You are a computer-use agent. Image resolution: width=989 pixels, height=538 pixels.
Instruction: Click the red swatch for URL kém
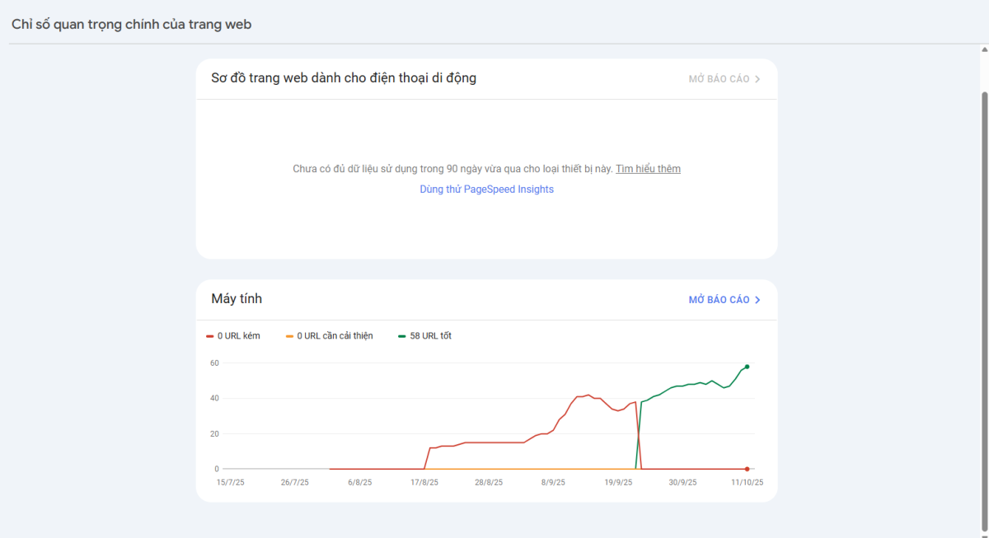point(209,336)
